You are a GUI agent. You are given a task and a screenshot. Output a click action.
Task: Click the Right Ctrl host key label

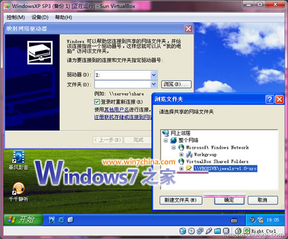(264, 231)
